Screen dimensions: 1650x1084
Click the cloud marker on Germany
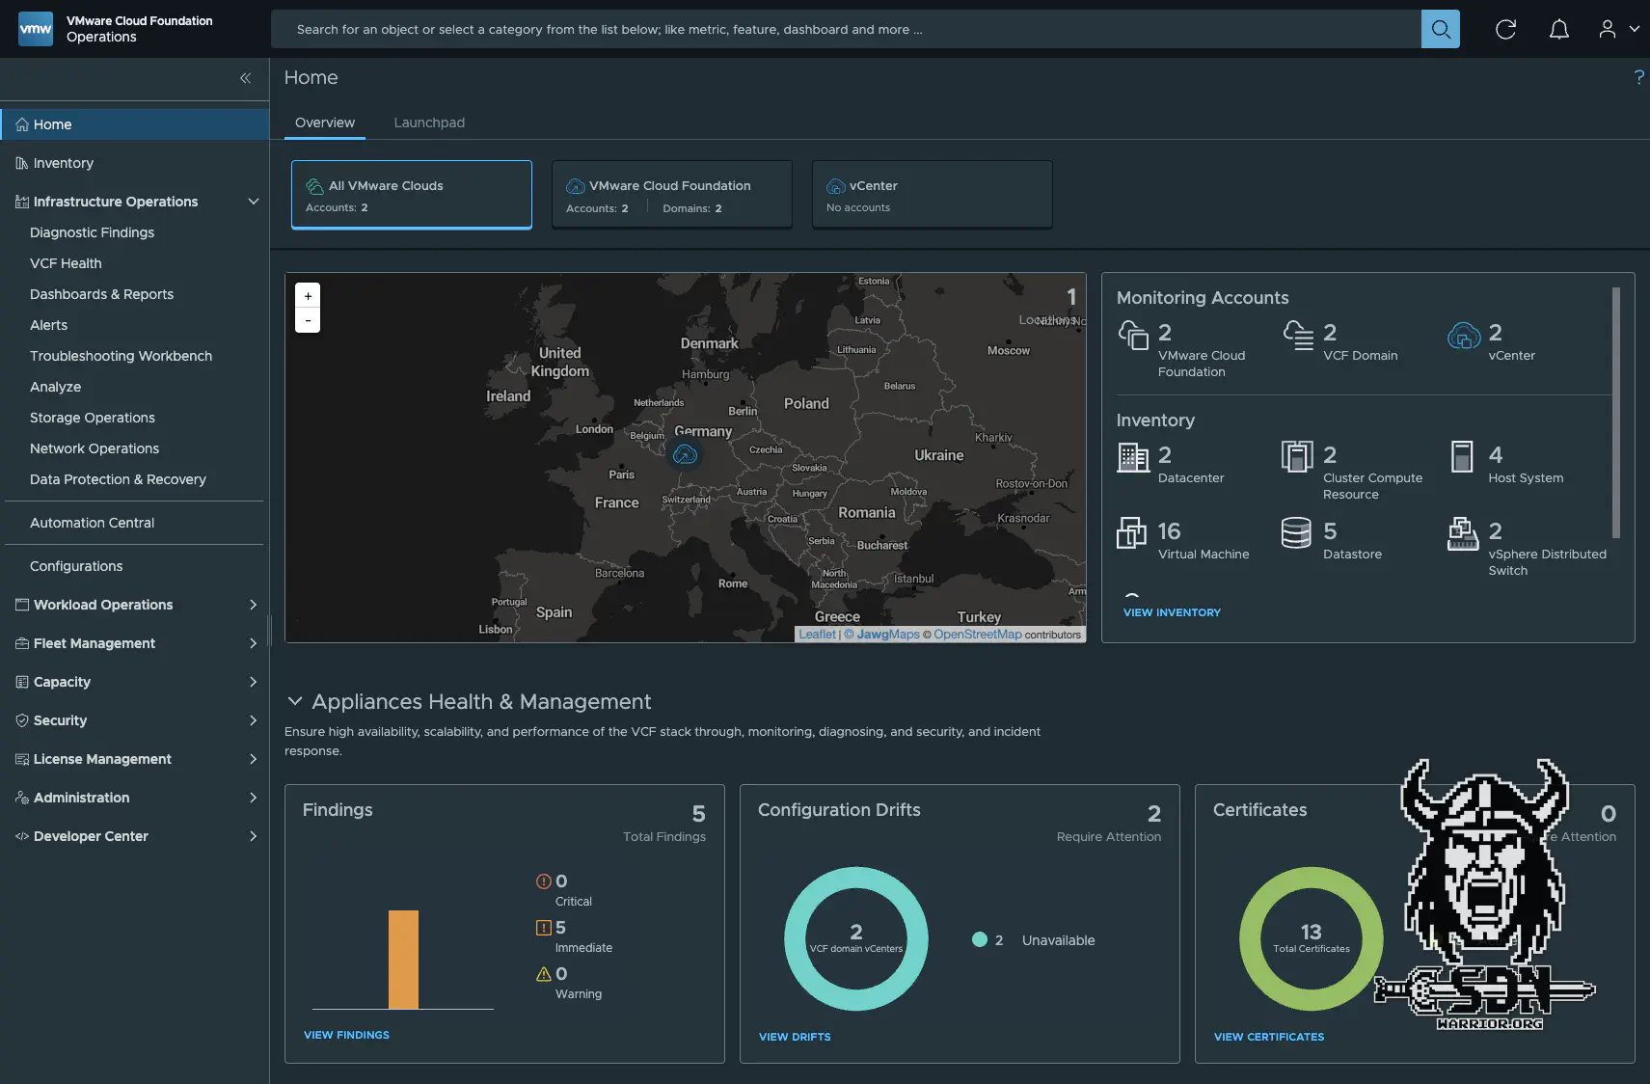tap(685, 454)
